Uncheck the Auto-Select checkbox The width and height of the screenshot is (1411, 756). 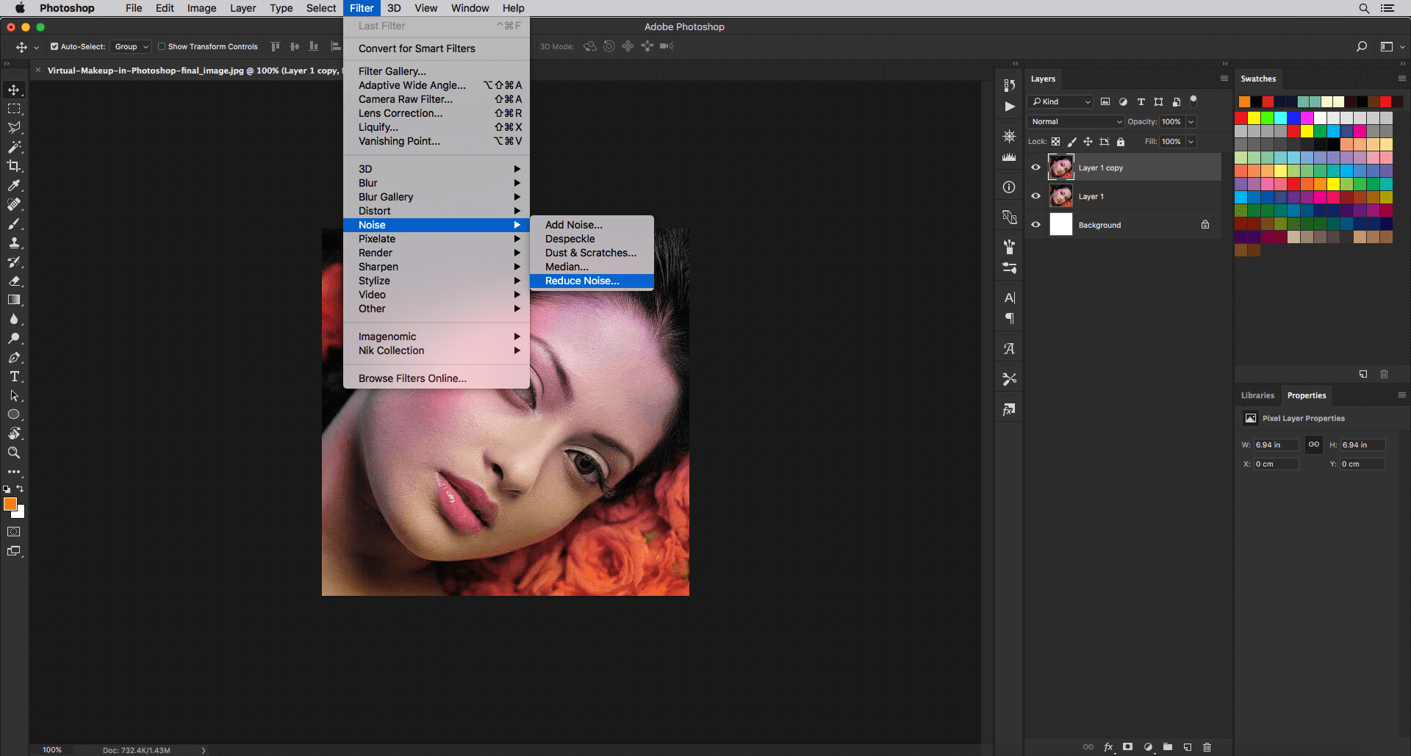54,46
